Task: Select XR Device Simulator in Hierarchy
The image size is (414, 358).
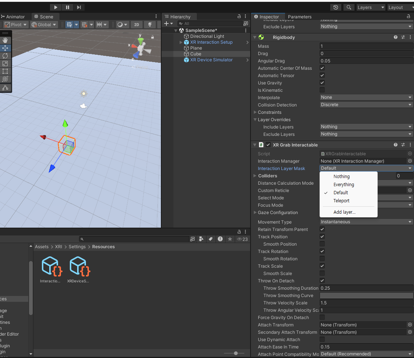Action: 211,60
